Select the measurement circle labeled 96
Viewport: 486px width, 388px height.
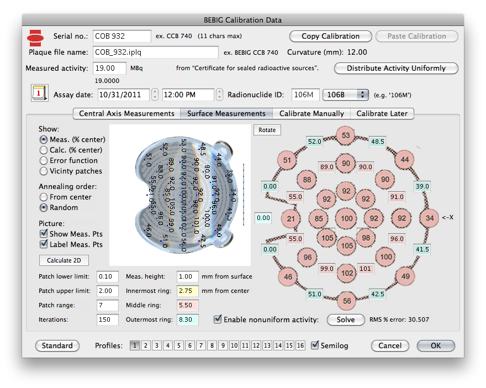(x=307, y=257)
